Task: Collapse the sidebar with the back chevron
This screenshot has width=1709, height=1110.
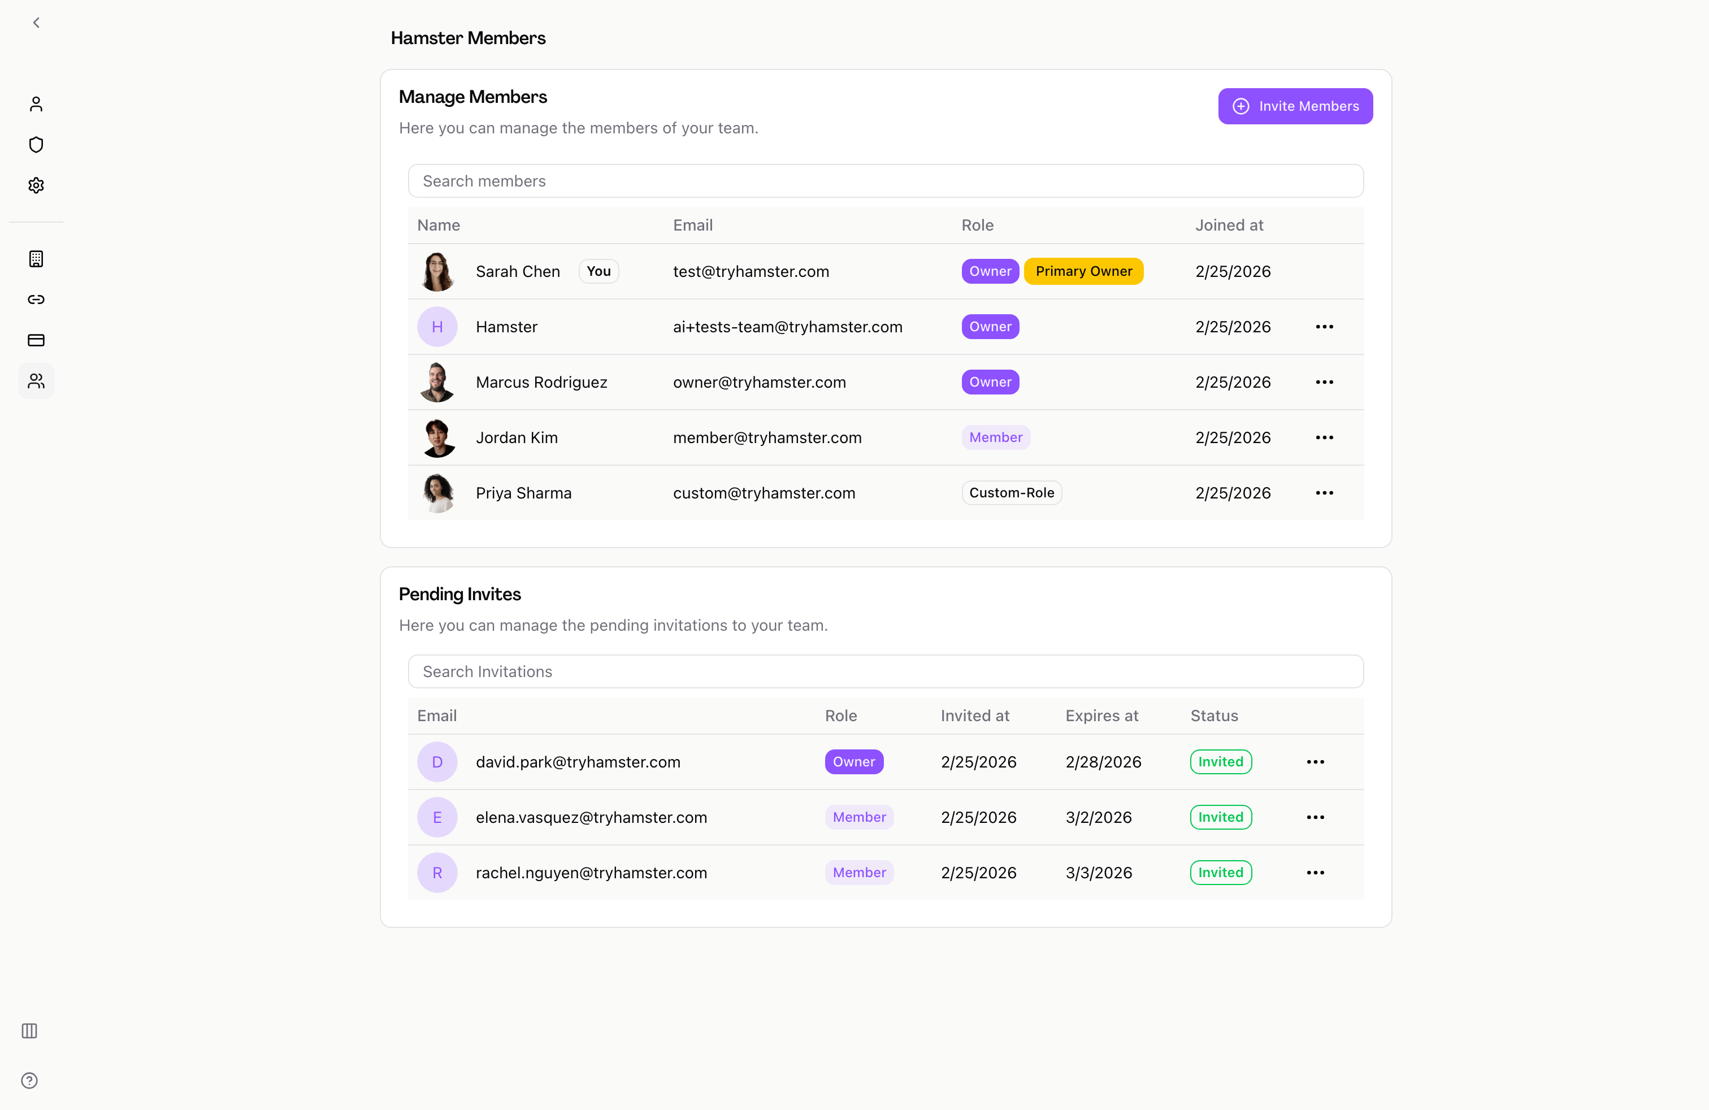Action: [x=36, y=22]
